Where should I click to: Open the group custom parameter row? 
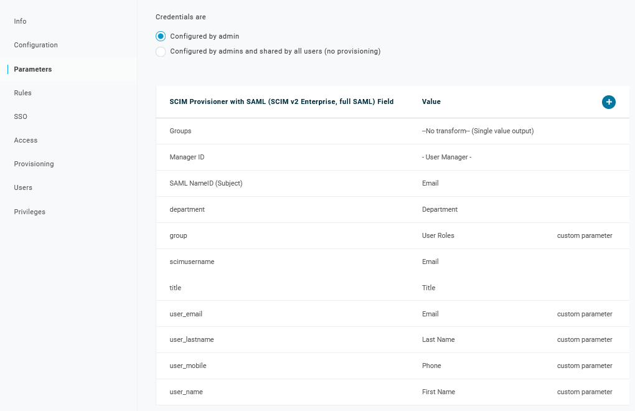click(x=178, y=236)
